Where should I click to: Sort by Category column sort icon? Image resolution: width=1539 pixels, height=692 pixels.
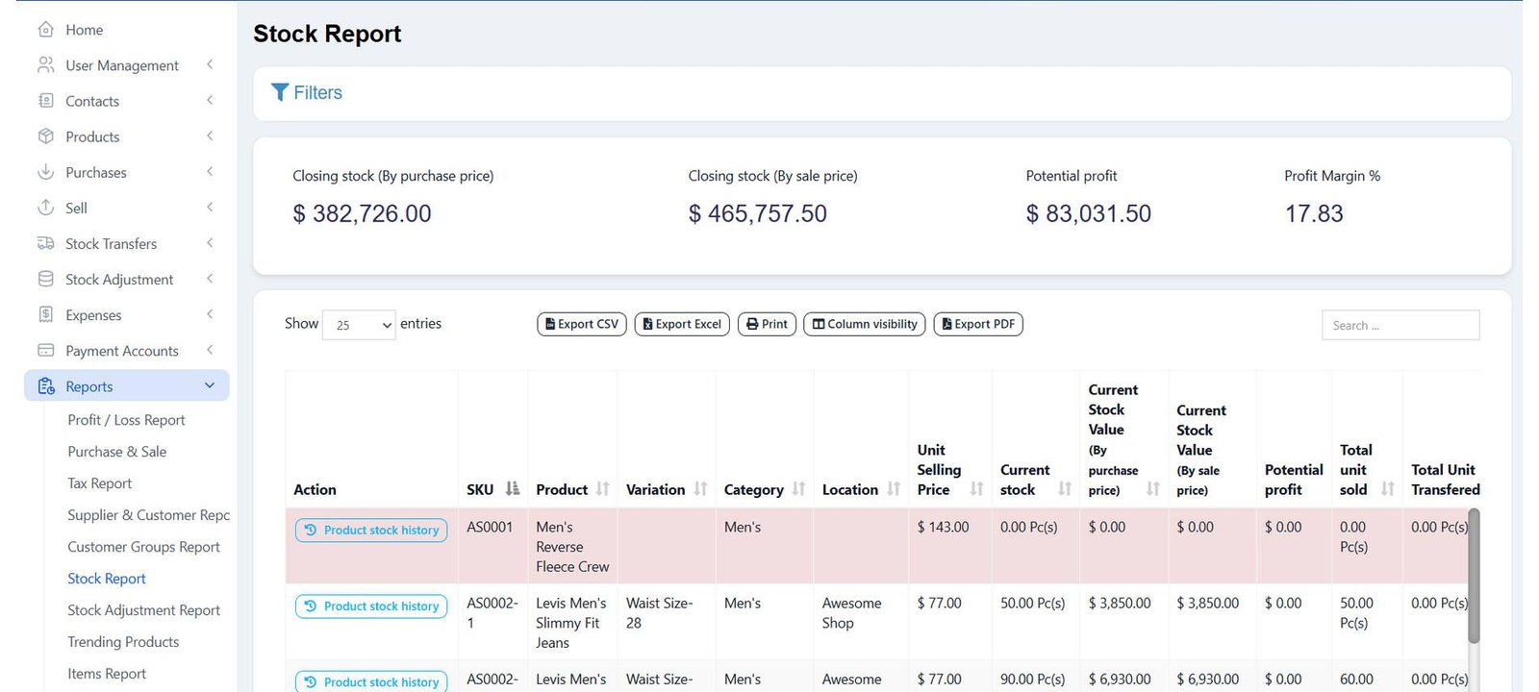tap(798, 489)
